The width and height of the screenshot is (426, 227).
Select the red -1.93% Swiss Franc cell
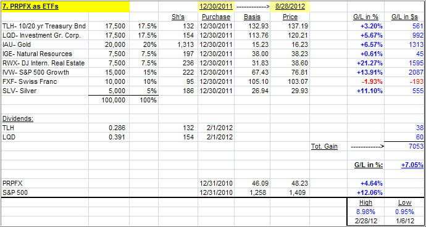click(365, 81)
